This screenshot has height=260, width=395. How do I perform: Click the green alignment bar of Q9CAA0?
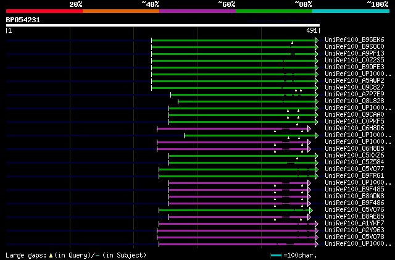[x=242, y=115]
